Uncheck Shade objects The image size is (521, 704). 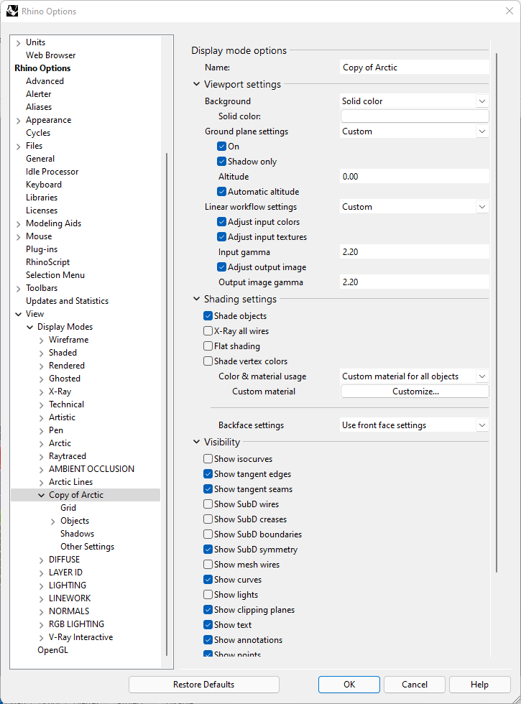(x=208, y=315)
